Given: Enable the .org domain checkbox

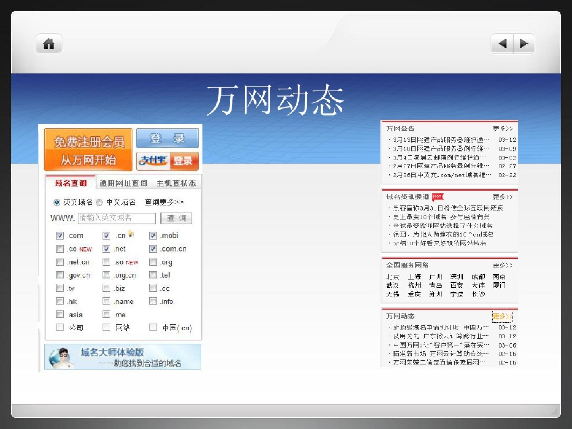Looking at the screenshot, I should click(x=153, y=262).
